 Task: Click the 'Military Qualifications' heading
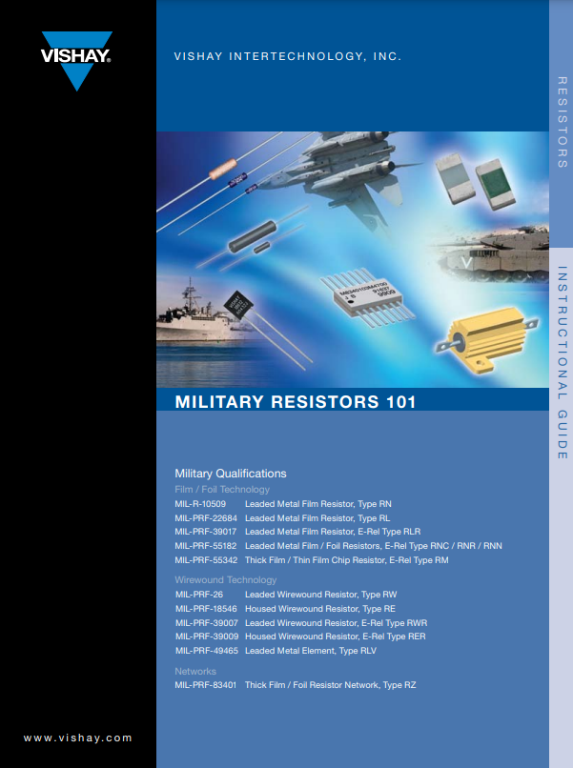(231, 474)
